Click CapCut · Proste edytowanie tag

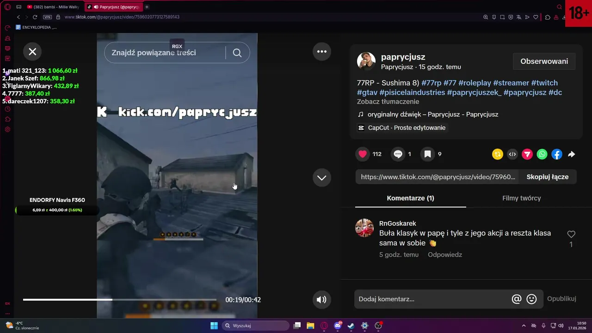402,128
